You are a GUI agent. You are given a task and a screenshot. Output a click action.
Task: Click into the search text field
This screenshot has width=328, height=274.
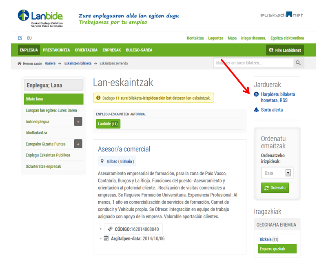point(253,63)
